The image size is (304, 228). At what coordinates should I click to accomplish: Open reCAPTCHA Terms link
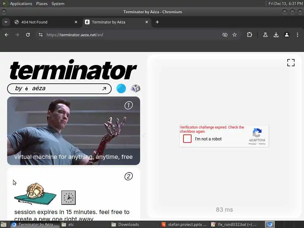[262, 144]
